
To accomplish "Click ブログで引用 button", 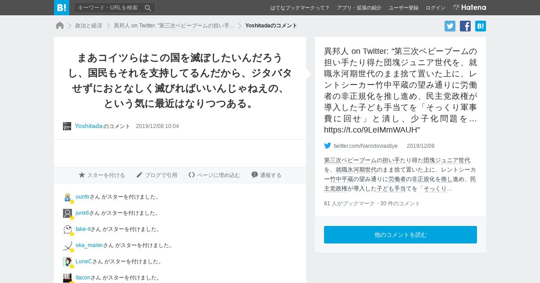I will coord(157,175).
